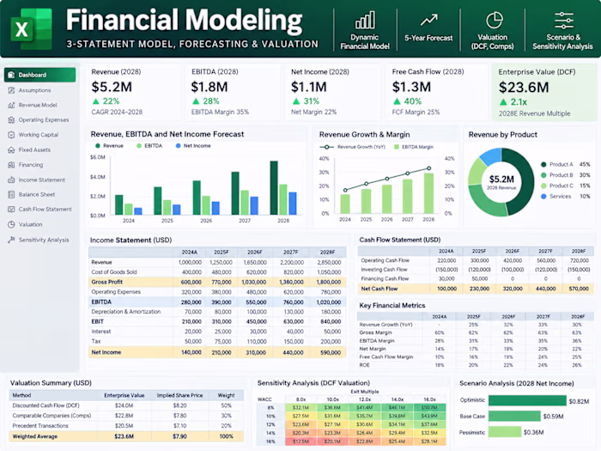Click the Enterprise Value (DCF) card
Screen dimensions: 601x451
(x=544, y=93)
